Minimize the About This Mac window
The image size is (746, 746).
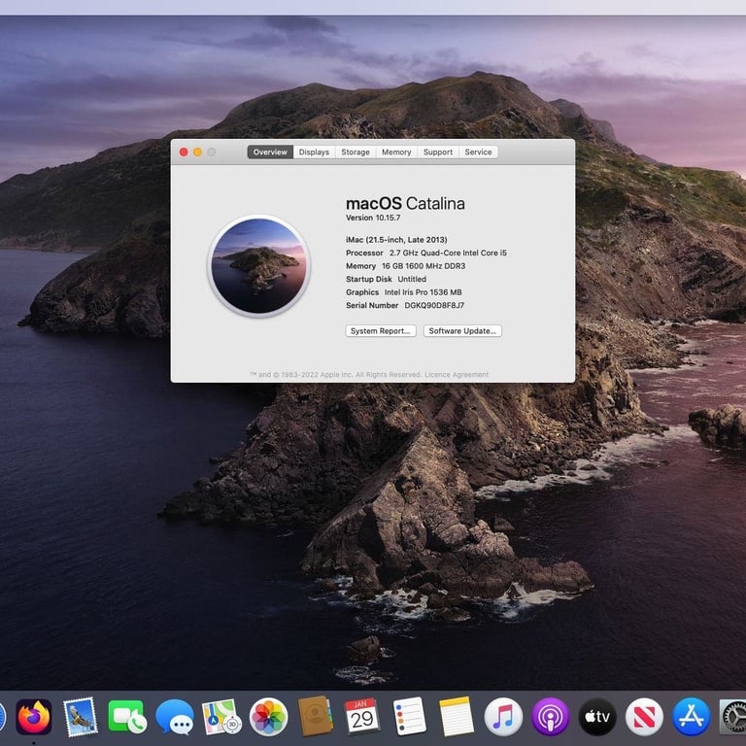[197, 153]
